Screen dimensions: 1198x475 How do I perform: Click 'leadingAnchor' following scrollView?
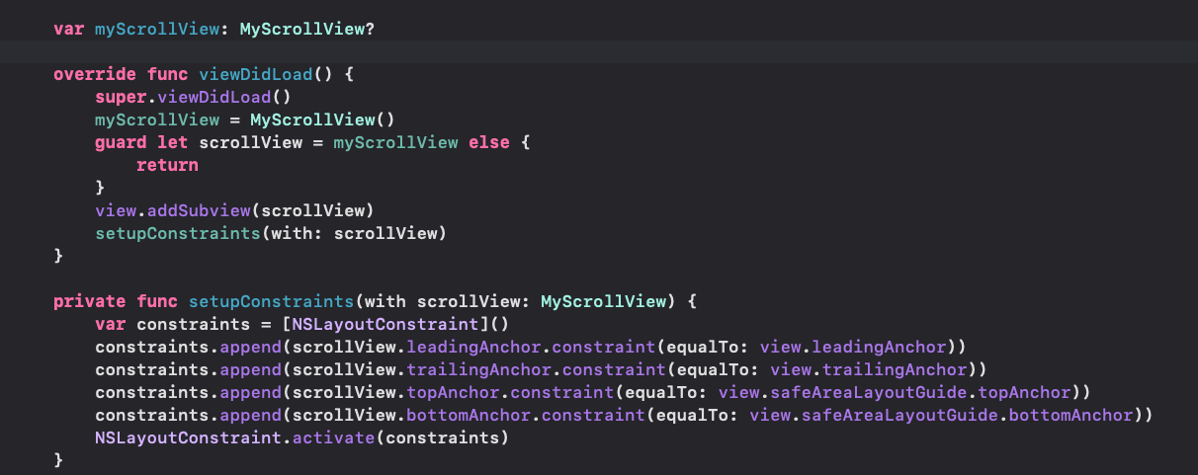[475, 347]
